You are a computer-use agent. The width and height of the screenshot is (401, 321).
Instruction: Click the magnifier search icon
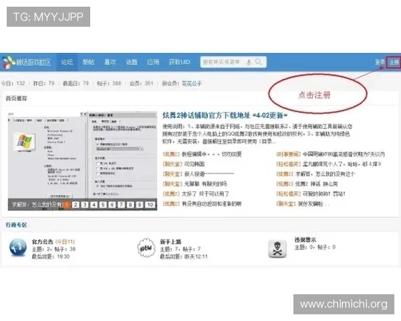pyautogui.click(x=259, y=62)
